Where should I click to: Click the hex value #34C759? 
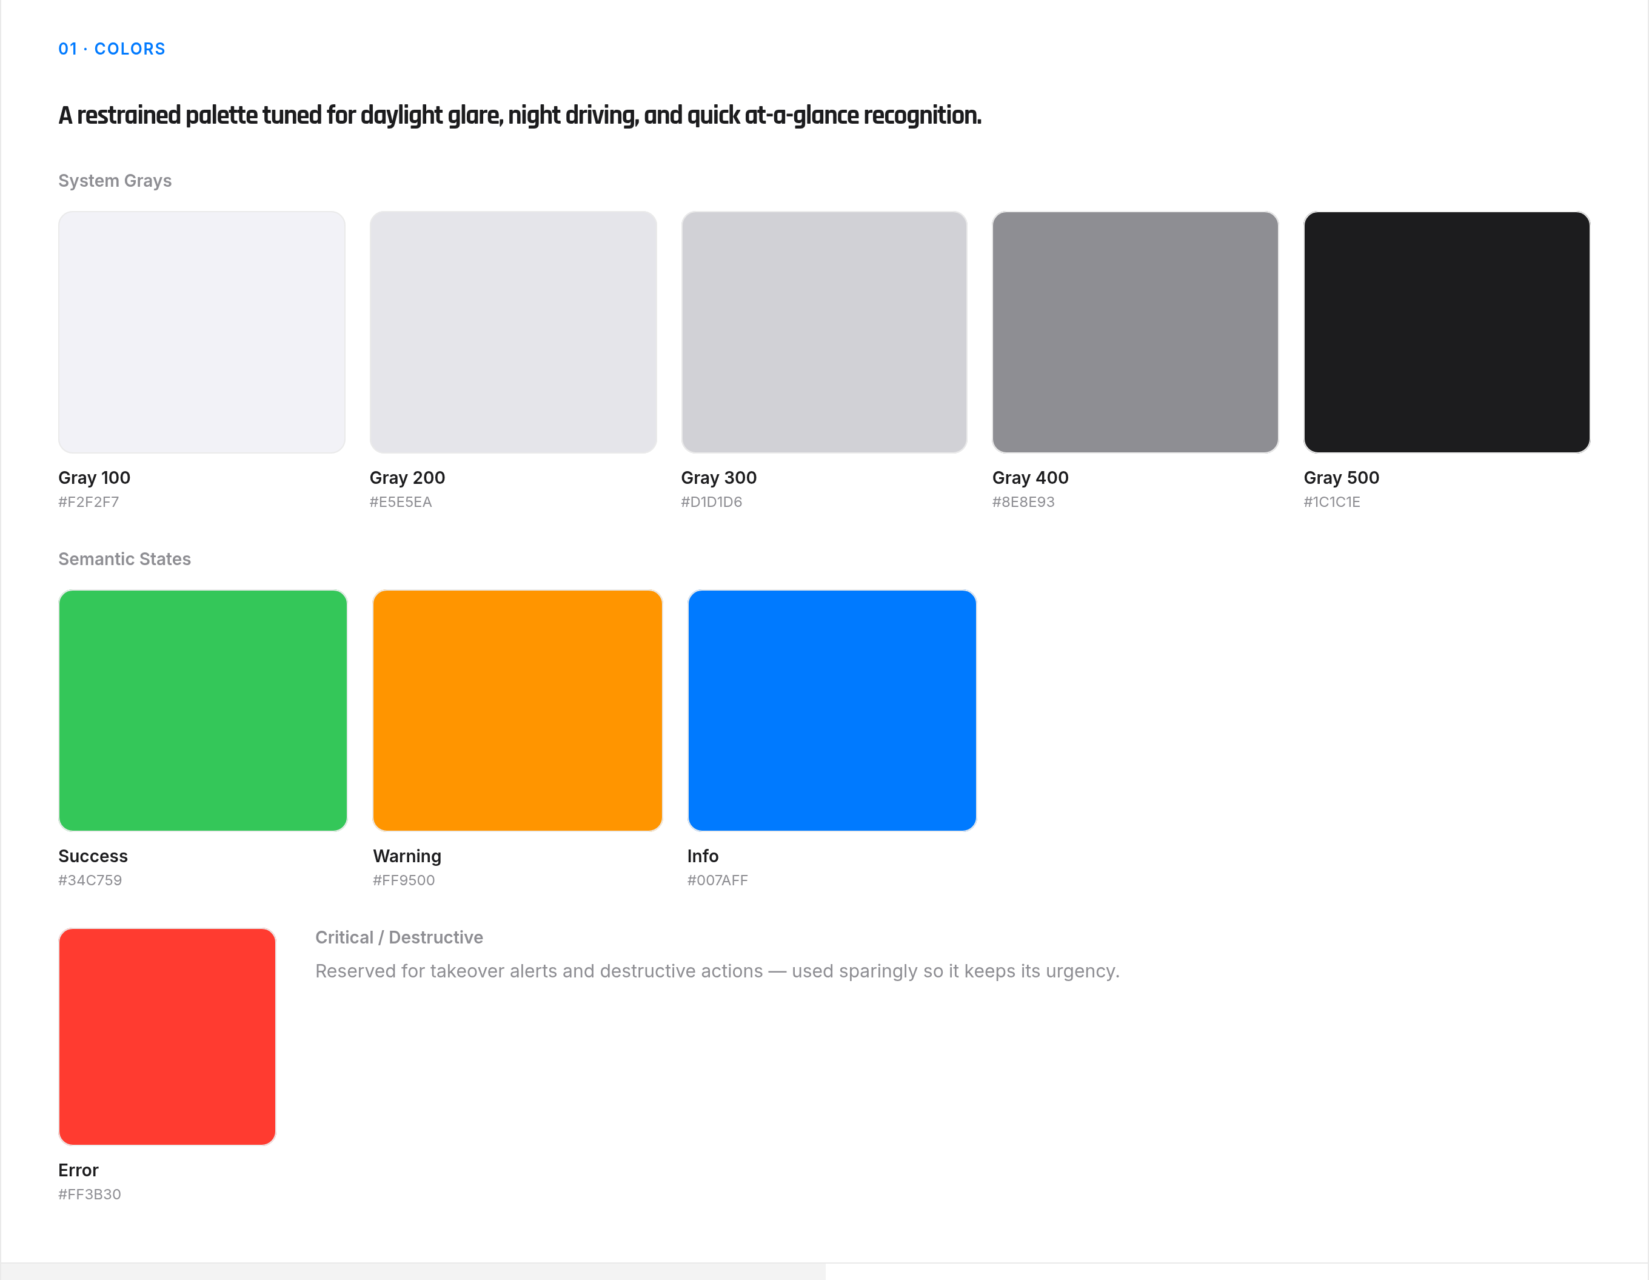click(x=90, y=880)
